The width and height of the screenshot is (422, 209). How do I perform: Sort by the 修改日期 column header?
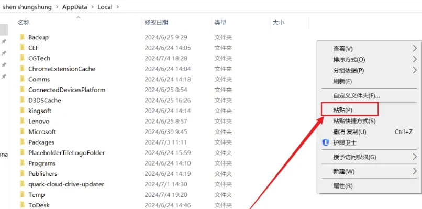[157, 23]
